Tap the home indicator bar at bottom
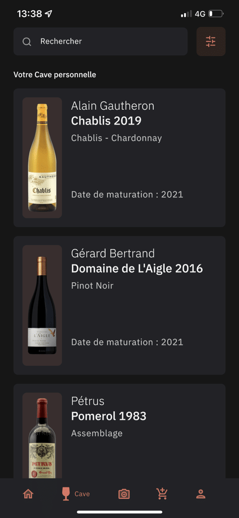This screenshot has width=239, height=518. (x=119, y=512)
